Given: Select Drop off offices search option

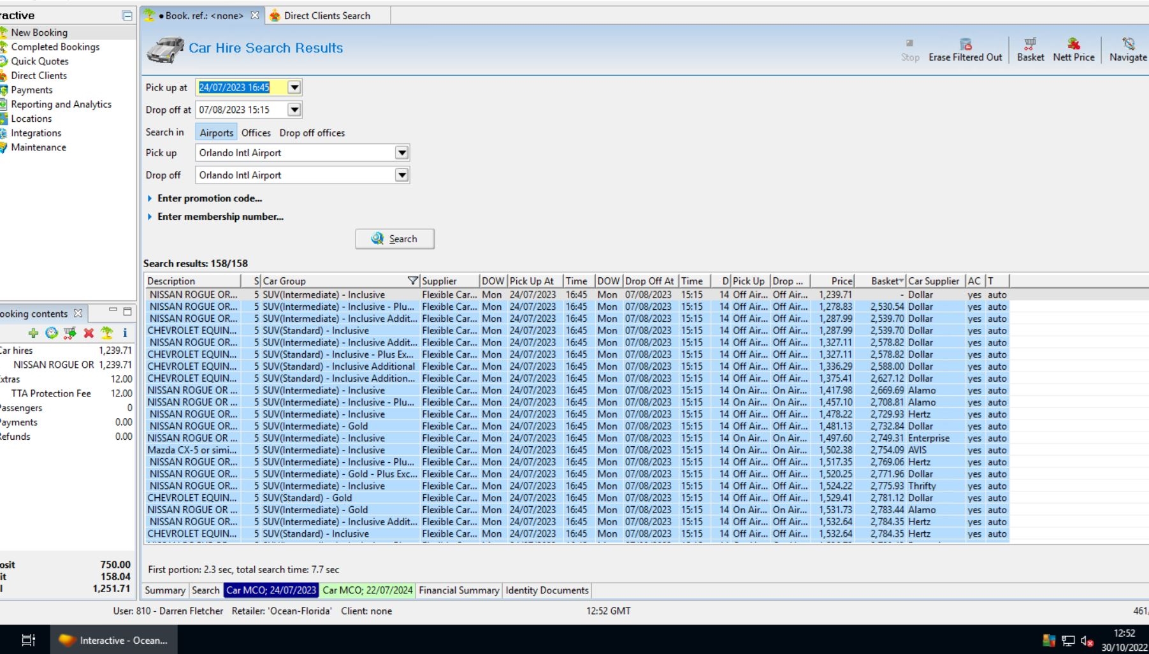Looking at the screenshot, I should pyautogui.click(x=312, y=133).
